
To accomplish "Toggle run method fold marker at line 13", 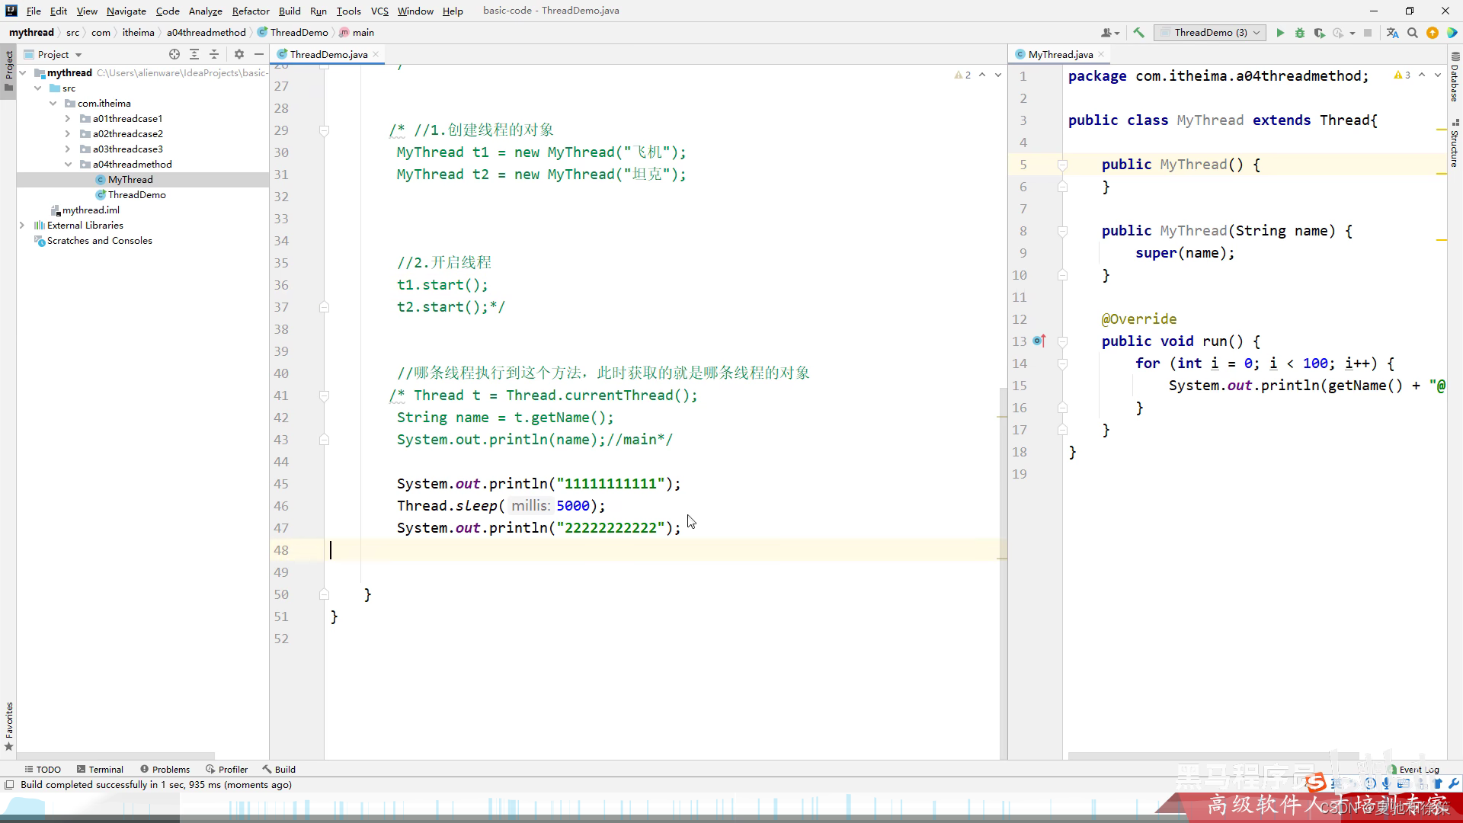I will tap(1062, 341).
